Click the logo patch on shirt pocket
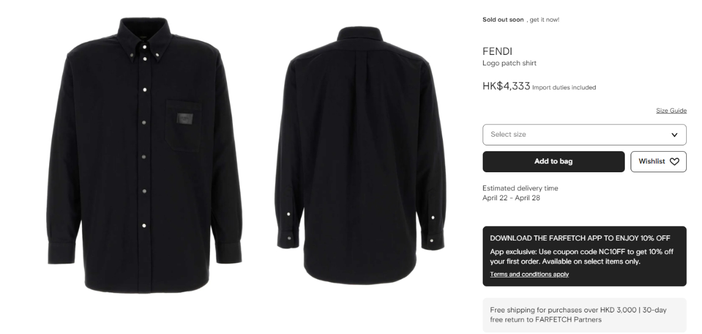This screenshot has height=334, width=702. pos(185,119)
